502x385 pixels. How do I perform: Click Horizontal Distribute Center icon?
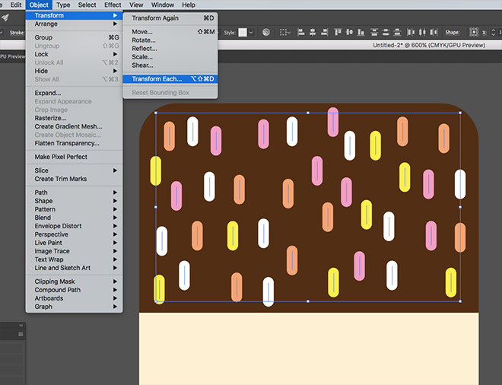[422, 32]
